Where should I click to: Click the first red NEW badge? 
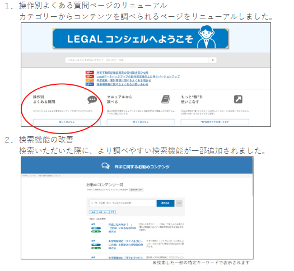point(90,73)
